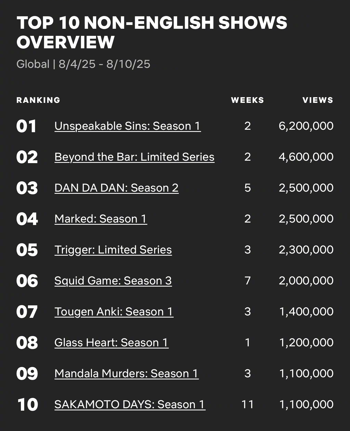
Task: Click the 4,600,000 views figure
Action: (306, 157)
